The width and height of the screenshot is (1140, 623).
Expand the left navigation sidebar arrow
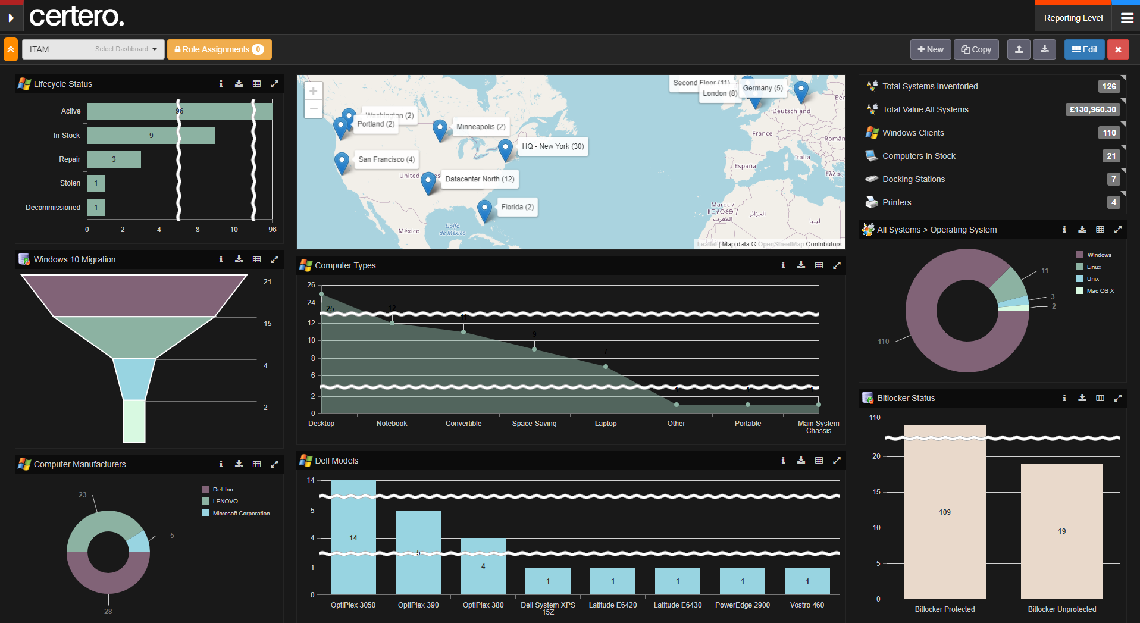click(x=11, y=18)
